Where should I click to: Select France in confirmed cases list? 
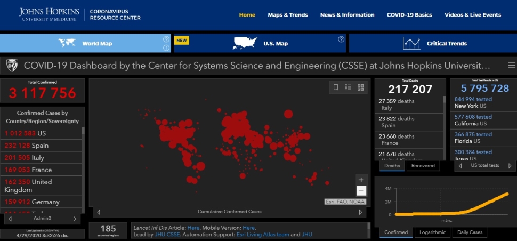[x=41, y=170]
